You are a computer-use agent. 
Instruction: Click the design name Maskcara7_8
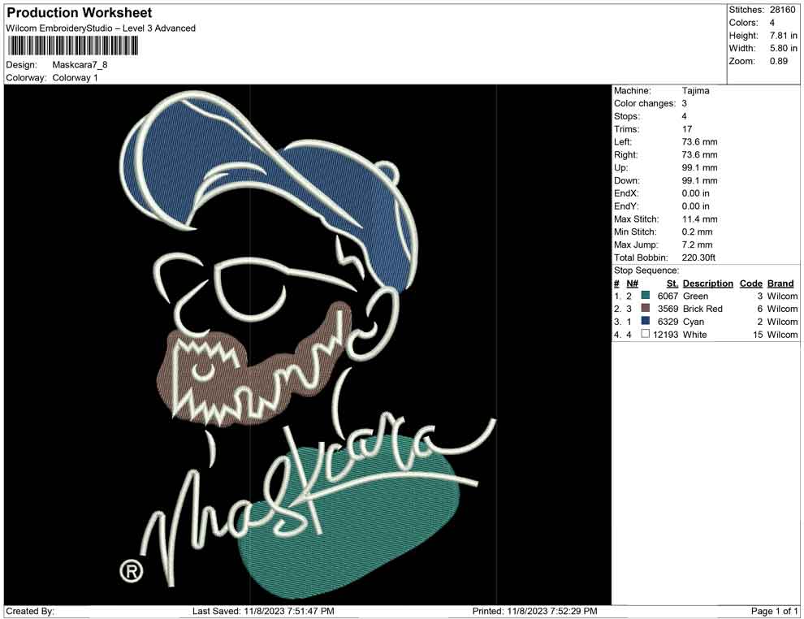tap(80, 65)
